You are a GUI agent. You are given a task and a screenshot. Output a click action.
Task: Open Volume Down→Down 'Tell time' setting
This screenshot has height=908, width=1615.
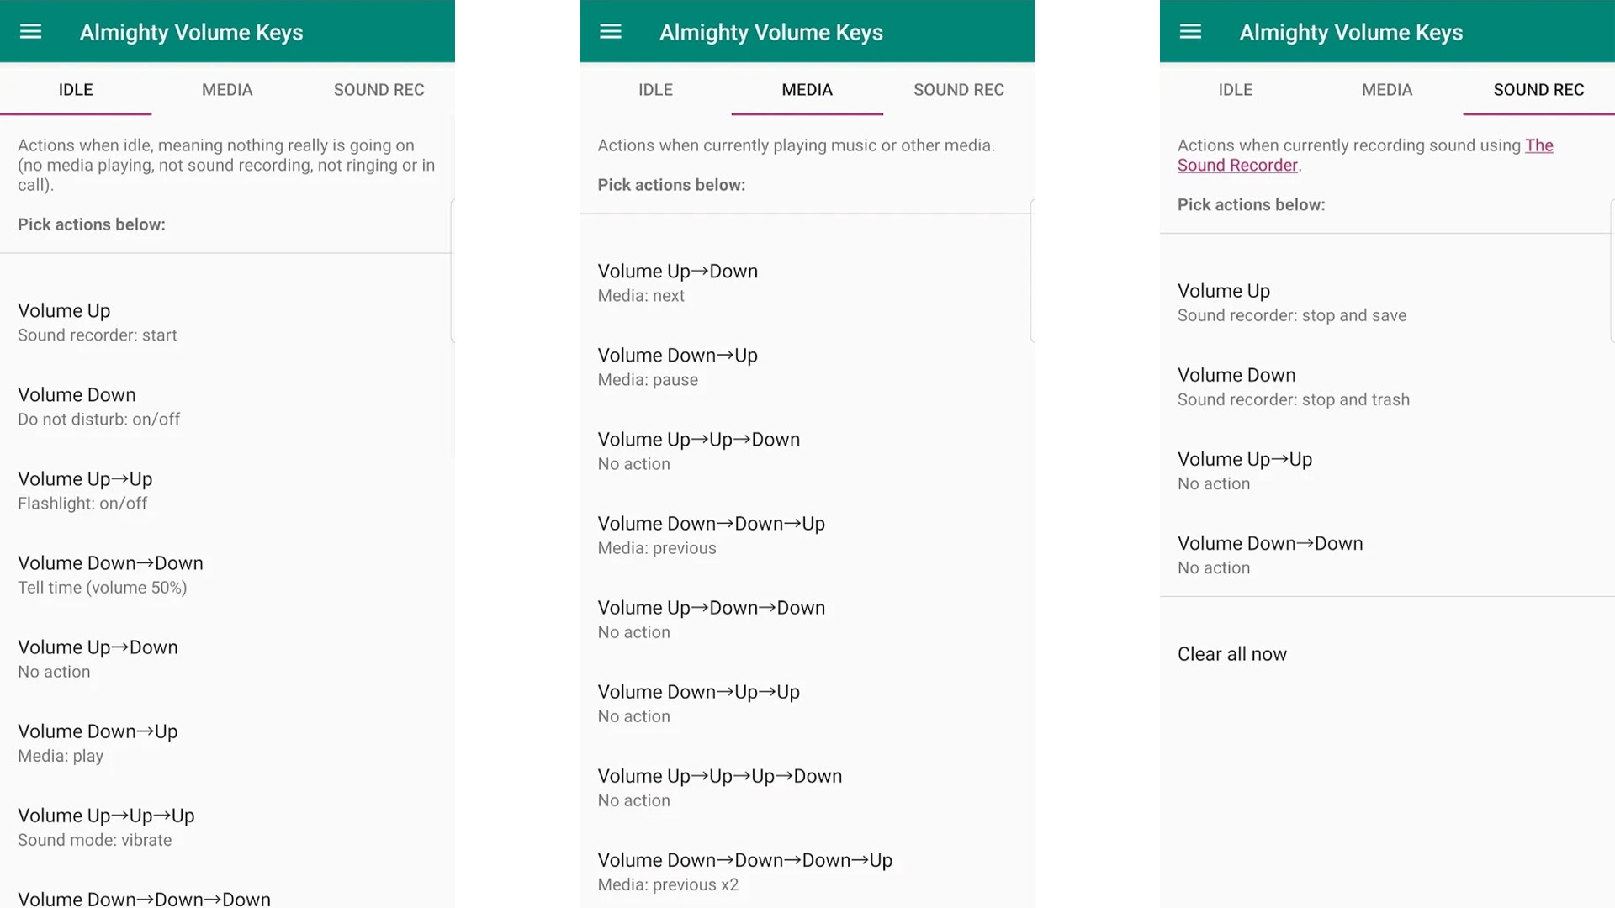tap(109, 574)
